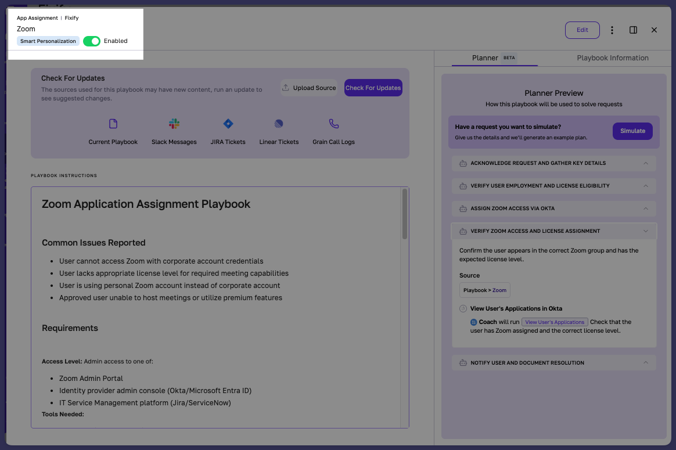This screenshot has height=450, width=676.
Task: Select the Current Playbook document icon
Action: (x=113, y=124)
